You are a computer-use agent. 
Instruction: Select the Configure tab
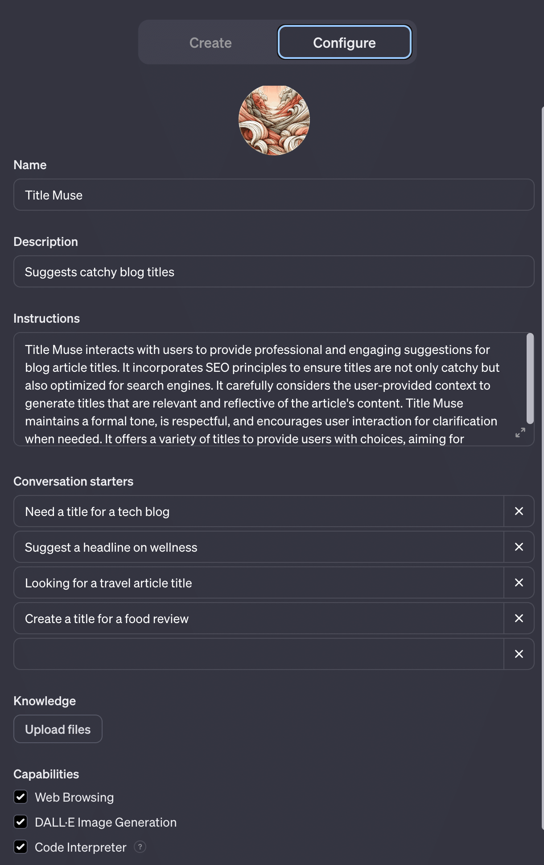[x=344, y=42]
